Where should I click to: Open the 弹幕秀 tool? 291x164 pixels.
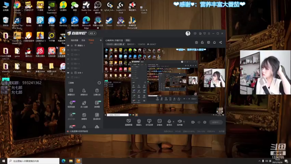(x=84, y=116)
